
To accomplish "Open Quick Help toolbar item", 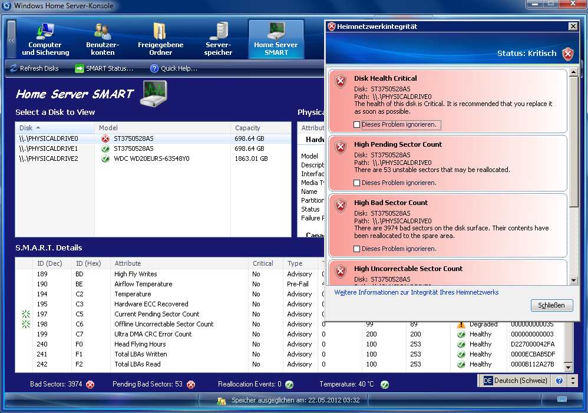I will click(x=174, y=68).
